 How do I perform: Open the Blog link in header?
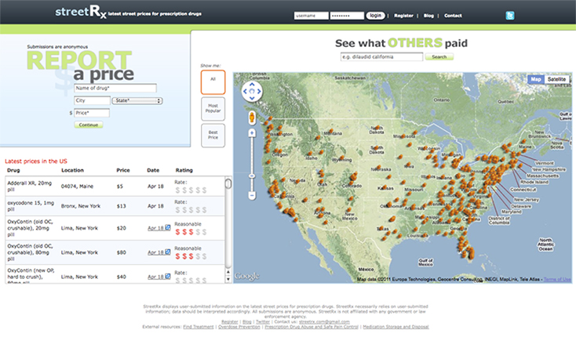[x=428, y=16]
